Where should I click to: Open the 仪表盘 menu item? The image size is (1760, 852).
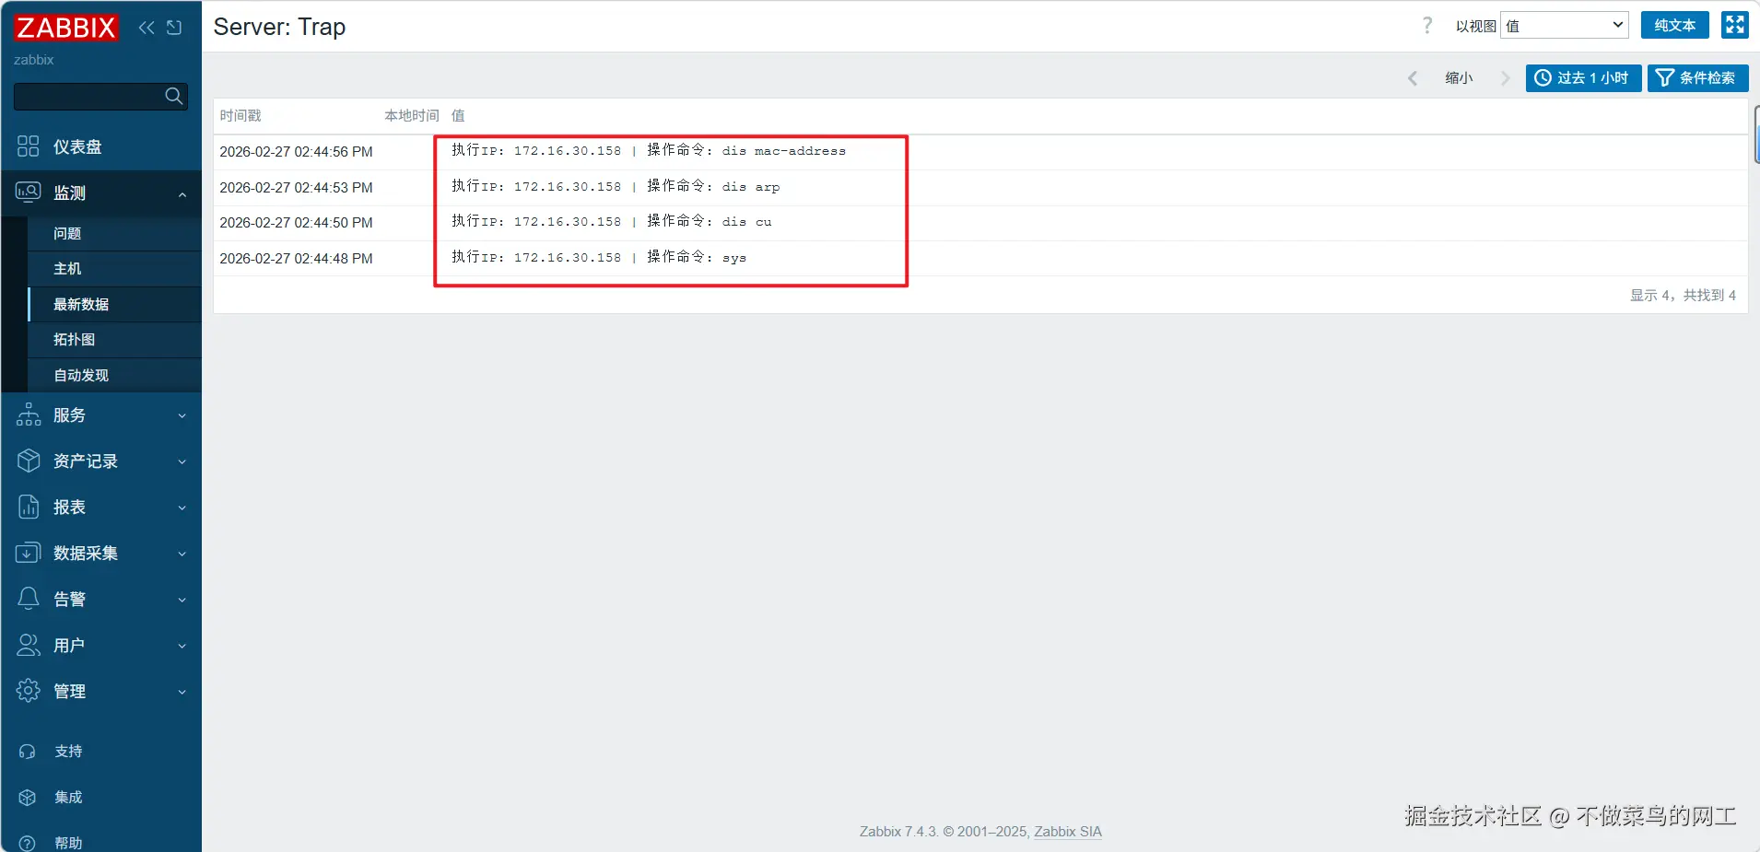coord(101,146)
